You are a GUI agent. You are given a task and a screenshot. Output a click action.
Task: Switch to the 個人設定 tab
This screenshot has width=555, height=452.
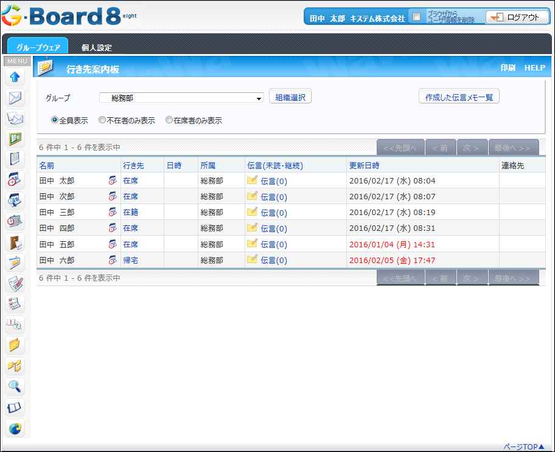pyautogui.click(x=96, y=47)
